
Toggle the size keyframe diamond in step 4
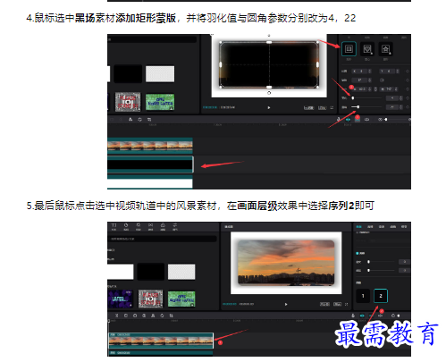pos(408,89)
